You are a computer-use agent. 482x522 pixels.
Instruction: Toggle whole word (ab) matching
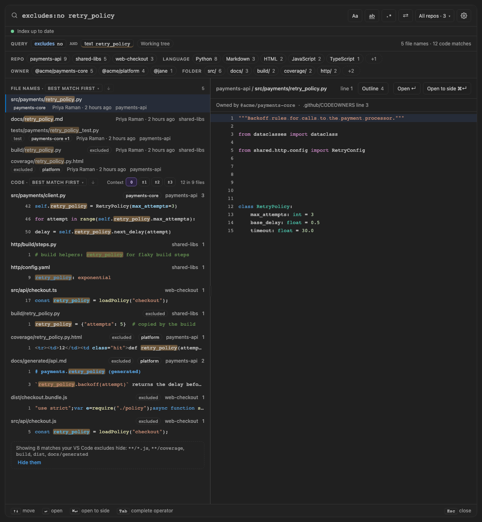pos(372,16)
